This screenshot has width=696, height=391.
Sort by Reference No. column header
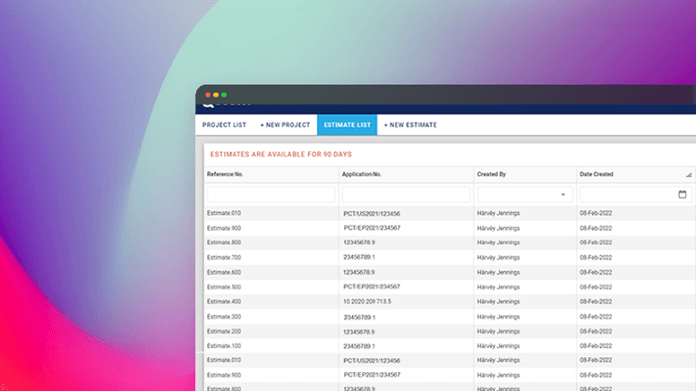(x=226, y=174)
